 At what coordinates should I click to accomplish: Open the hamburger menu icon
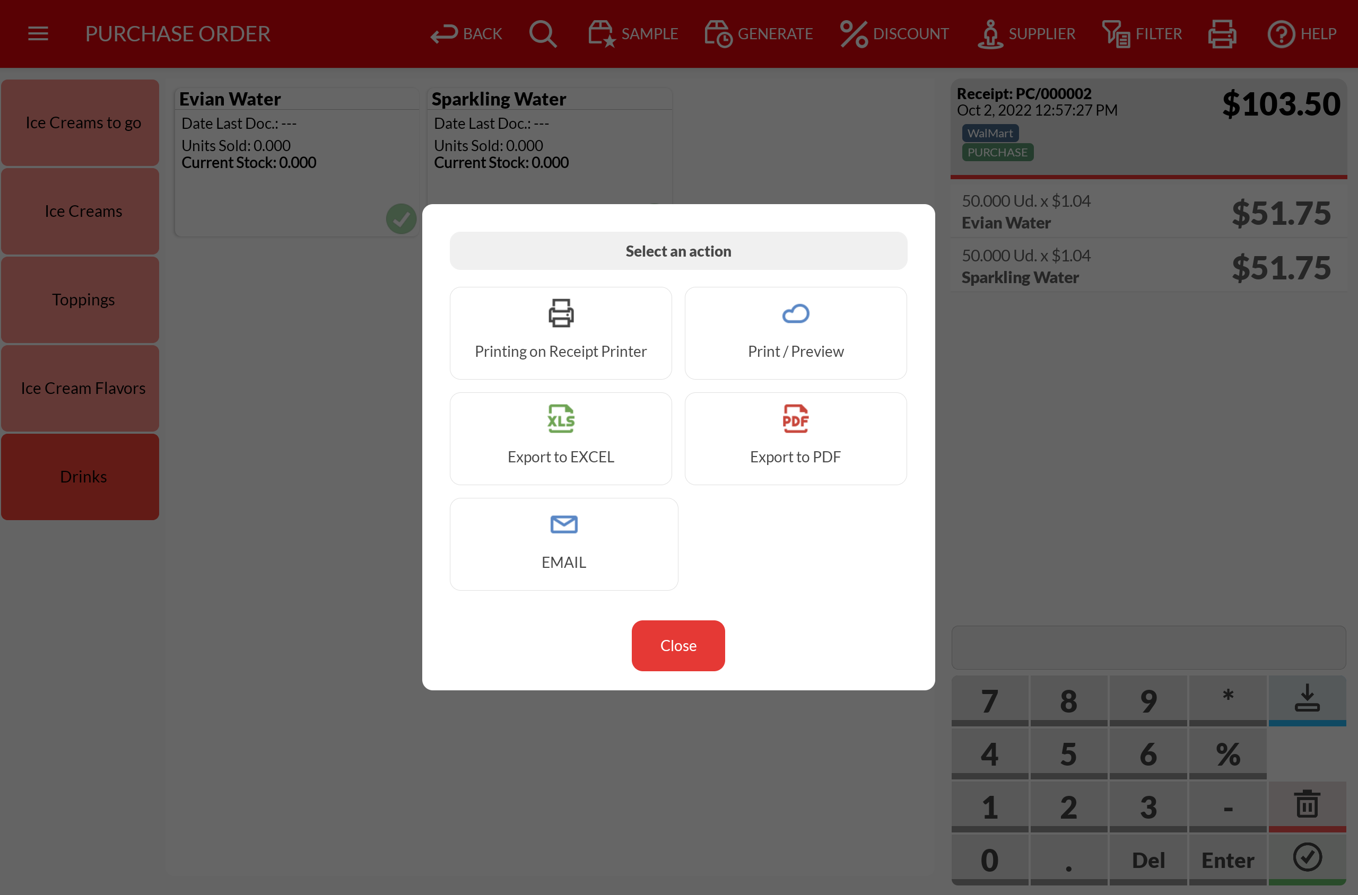pyautogui.click(x=38, y=34)
